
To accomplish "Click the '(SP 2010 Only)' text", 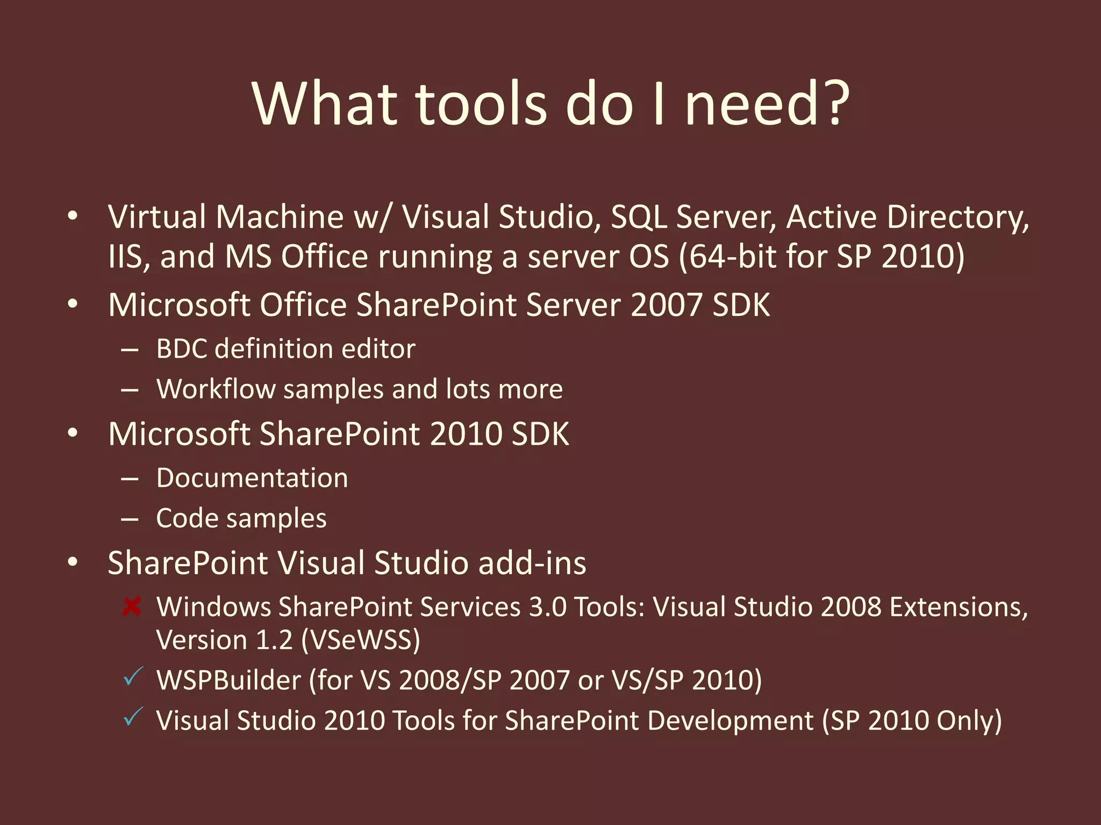I will (x=912, y=720).
